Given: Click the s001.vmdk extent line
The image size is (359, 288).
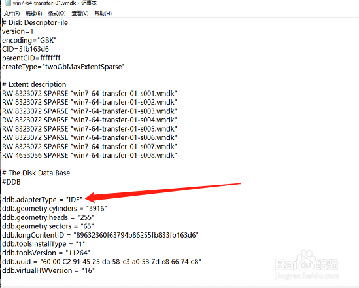Looking at the screenshot, I should click(x=90, y=94).
